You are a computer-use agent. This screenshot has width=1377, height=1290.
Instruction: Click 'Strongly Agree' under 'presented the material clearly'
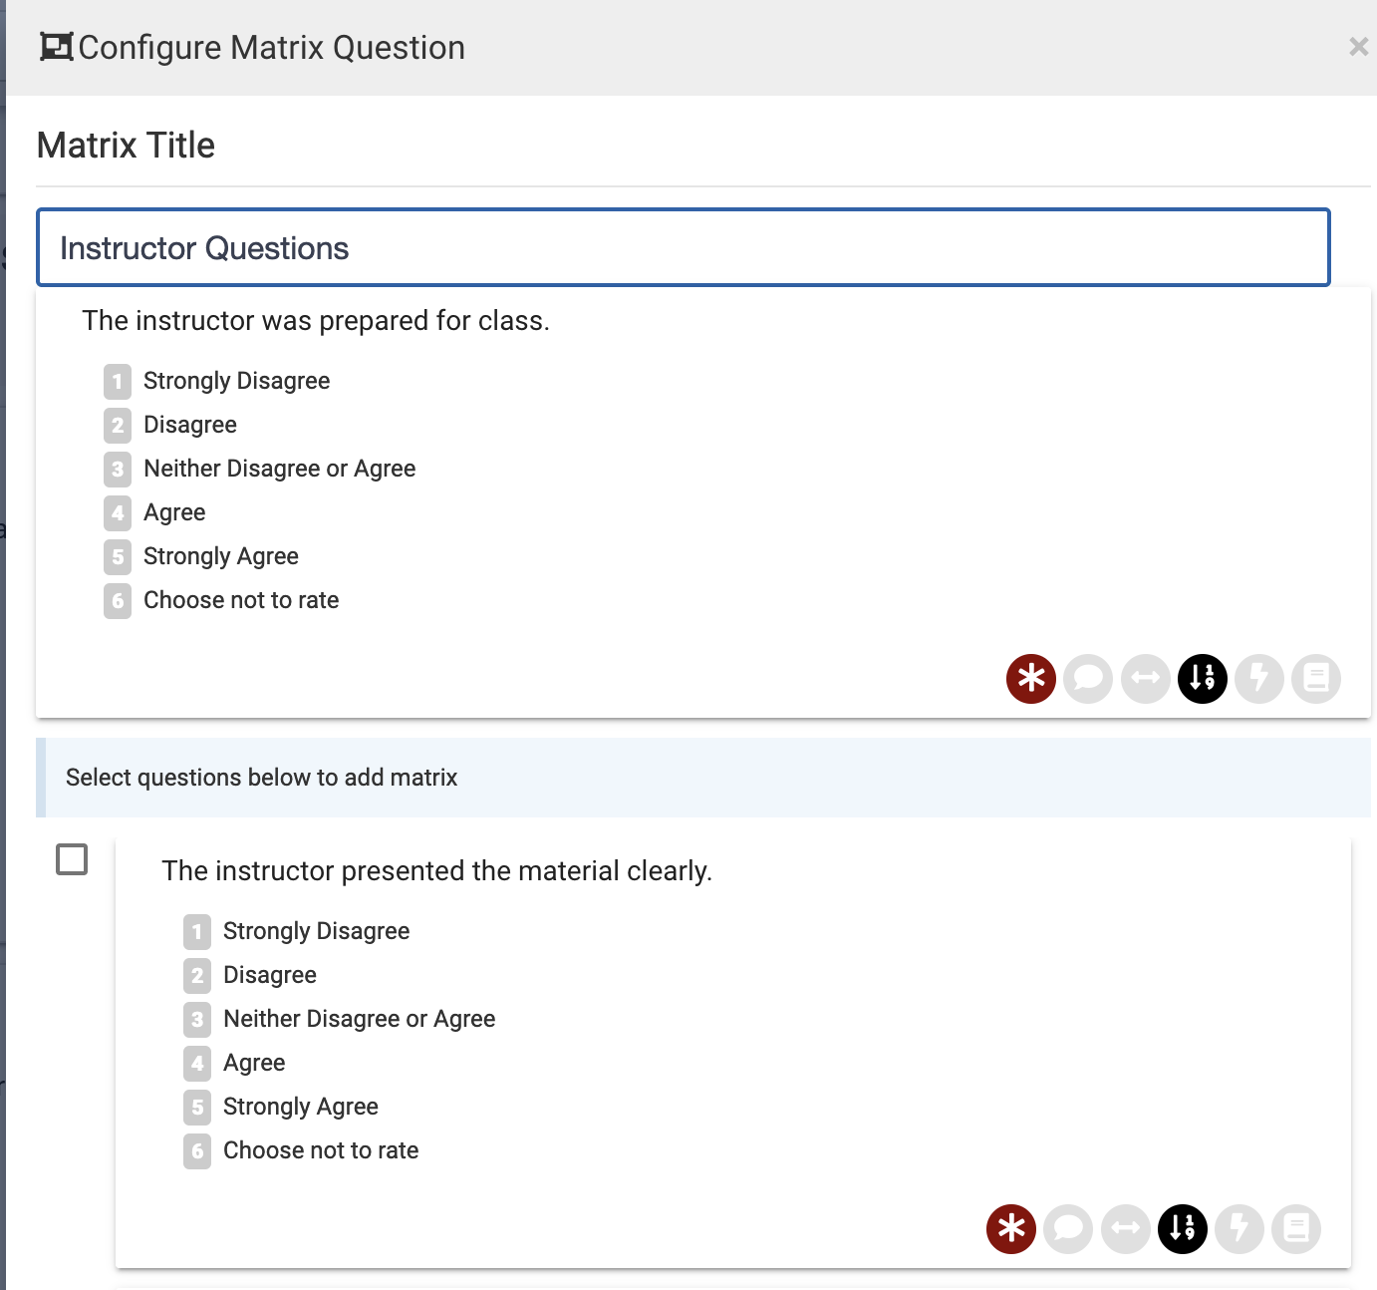tap(301, 1107)
